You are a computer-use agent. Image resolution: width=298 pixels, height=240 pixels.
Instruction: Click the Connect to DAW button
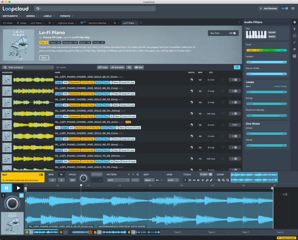286,238
